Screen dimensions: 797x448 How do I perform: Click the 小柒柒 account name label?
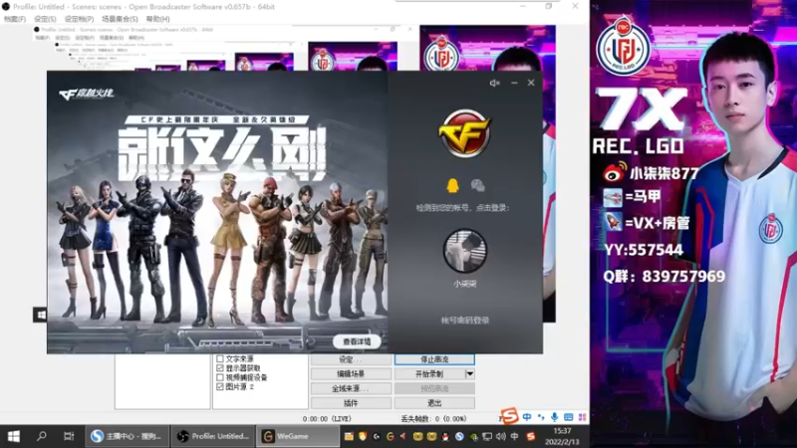click(x=464, y=284)
